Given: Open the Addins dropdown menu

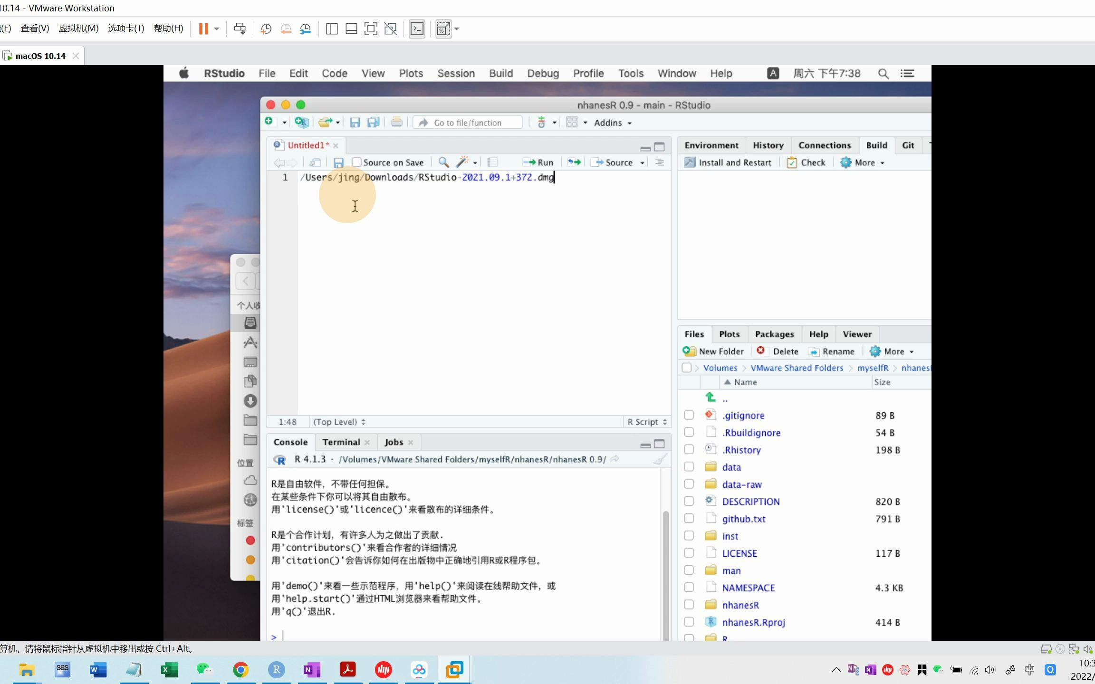Looking at the screenshot, I should pyautogui.click(x=614, y=122).
